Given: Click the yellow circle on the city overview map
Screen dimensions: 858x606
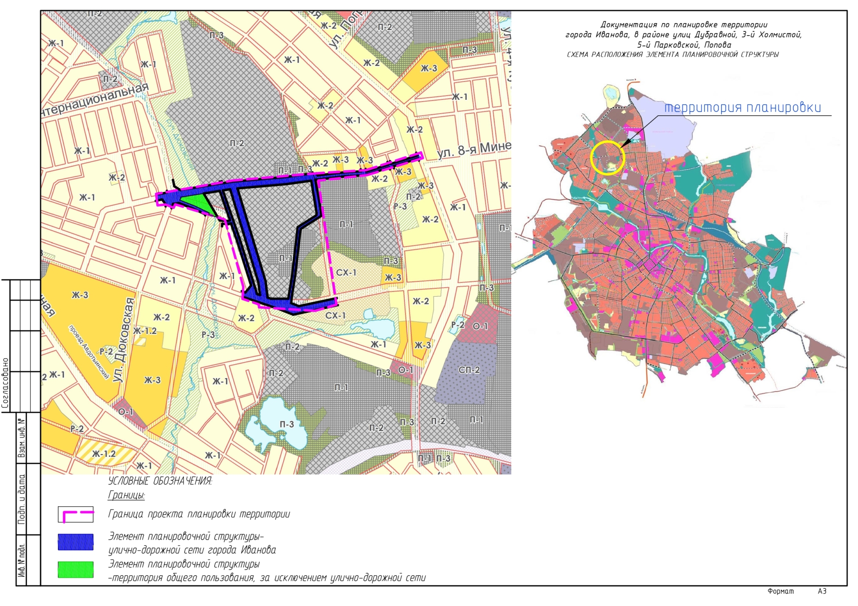Looking at the screenshot, I should 607,158.
